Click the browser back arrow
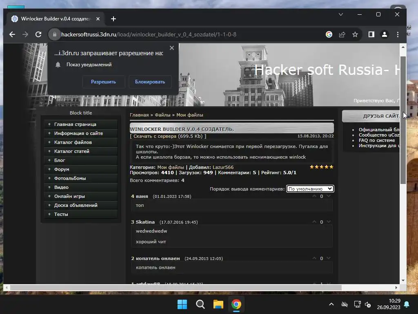The width and height of the screenshot is (418, 314). pyautogui.click(x=12, y=34)
